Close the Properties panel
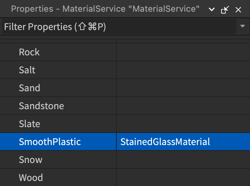Image resolution: width=250 pixels, height=186 pixels. [x=238, y=10]
